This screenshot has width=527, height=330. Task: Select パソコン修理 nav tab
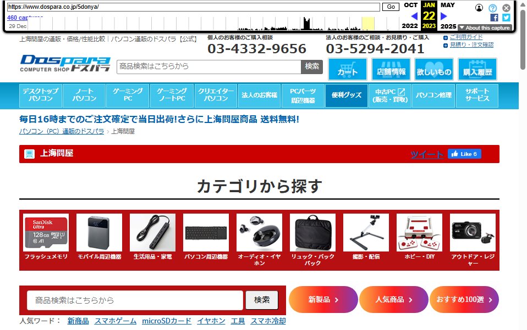tap(433, 96)
